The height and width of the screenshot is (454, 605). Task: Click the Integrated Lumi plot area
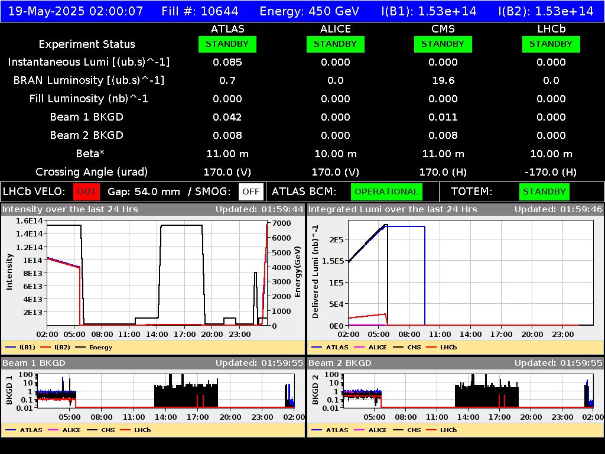471,273
